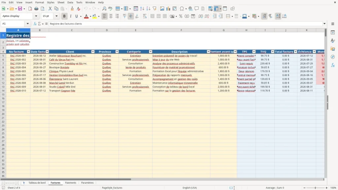Adjust the zoom slider handle
Screen dimensions: 338x190
click(x=315, y=188)
